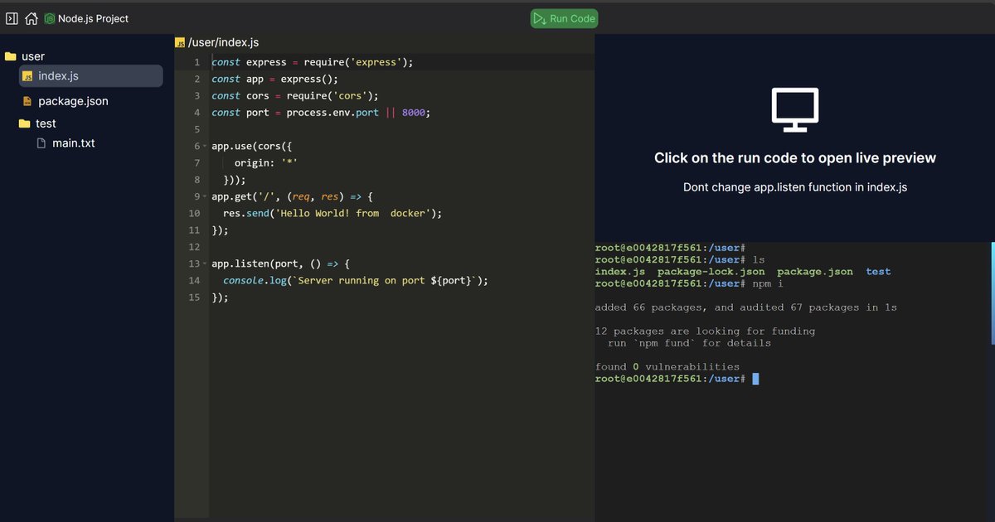Click the app.get('/' route line
This screenshot has width=995, height=522.
click(x=293, y=197)
